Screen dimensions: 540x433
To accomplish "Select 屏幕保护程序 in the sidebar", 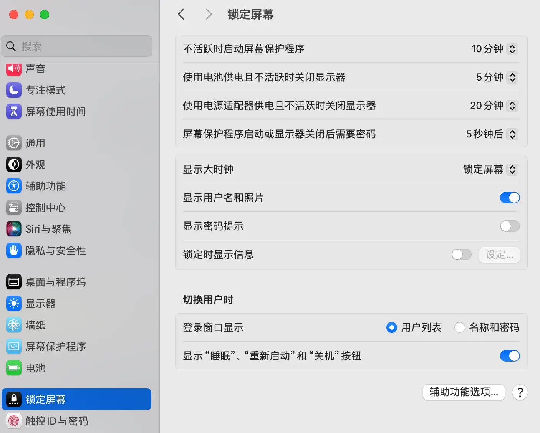I will pyautogui.click(x=56, y=346).
